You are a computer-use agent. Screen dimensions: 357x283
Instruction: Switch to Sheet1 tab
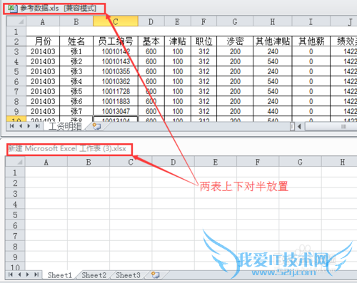[59, 275]
